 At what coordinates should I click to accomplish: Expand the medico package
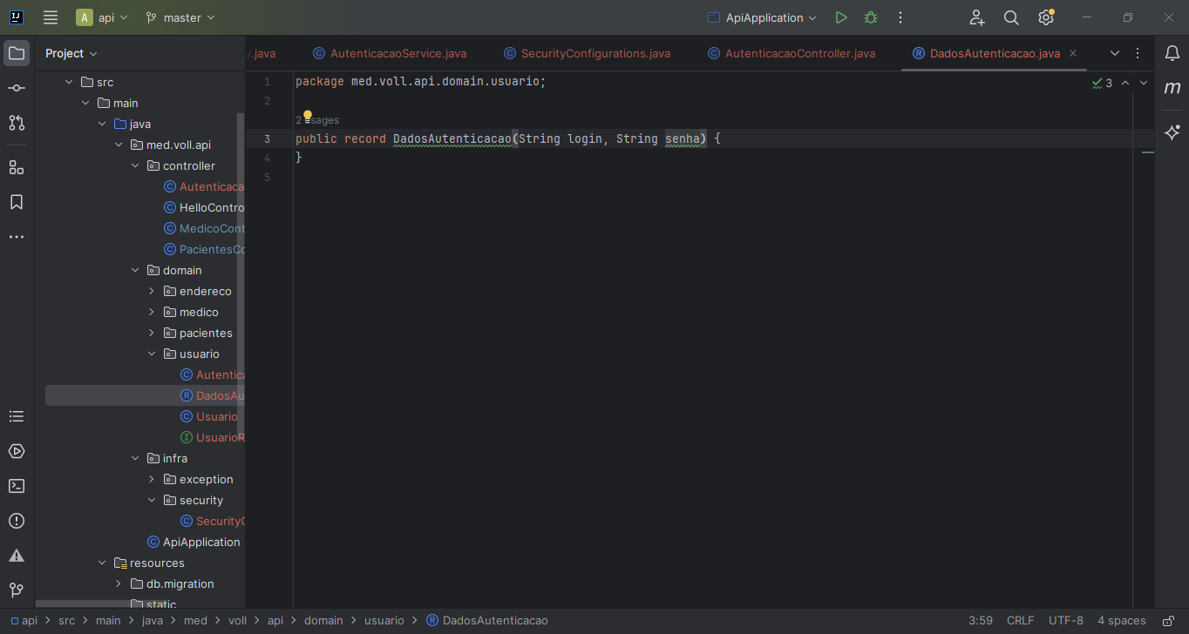[152, 312]
